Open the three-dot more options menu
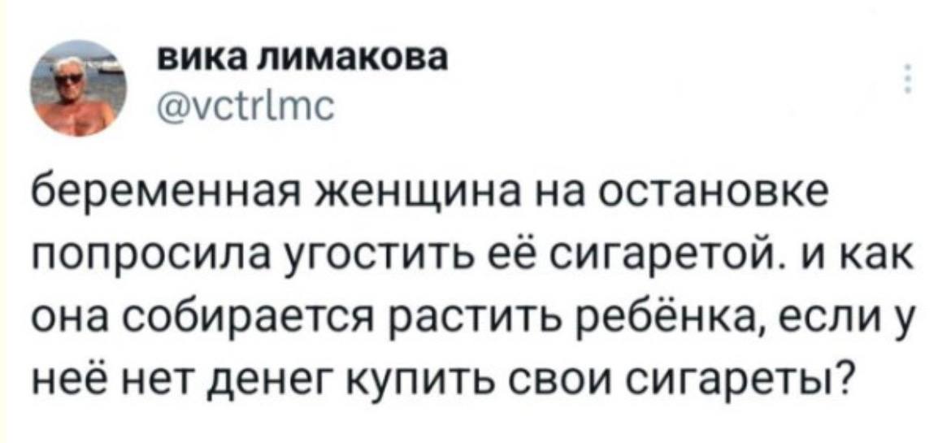This screenshot has height=443, width=951. pyautogui.click(x=905, y=80)
